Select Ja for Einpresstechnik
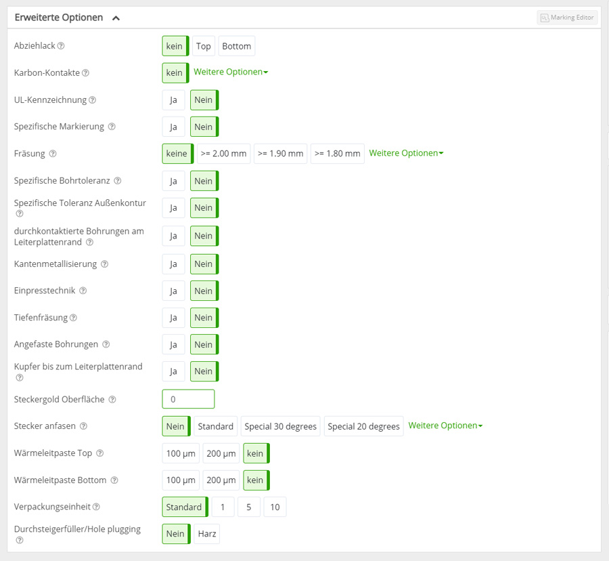 [x=173, y=291]
